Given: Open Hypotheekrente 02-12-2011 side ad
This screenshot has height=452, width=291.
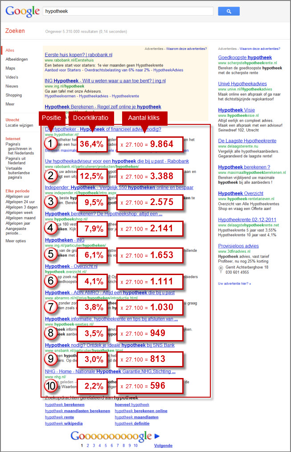Looking at the screenshot, I should 247,219.
